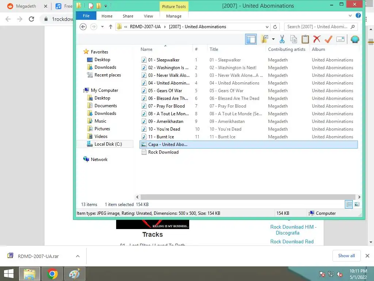Screen dimensions: 374x281
Task: Sort by the Album column header
Action: tap(318, 49)
